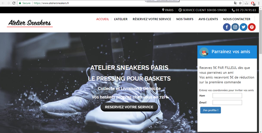Image resolution: width=262 pixels, height=133 pixels.
Task: Open the Pinterest social icon
Action: click(x=252, y=27)
